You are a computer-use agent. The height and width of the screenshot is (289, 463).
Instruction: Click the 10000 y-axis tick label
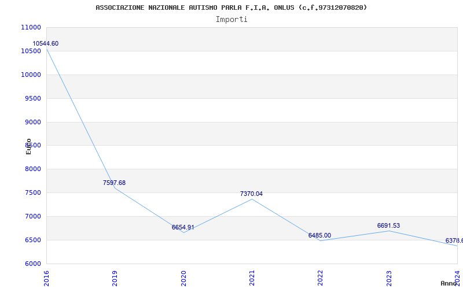coord(31,75)
